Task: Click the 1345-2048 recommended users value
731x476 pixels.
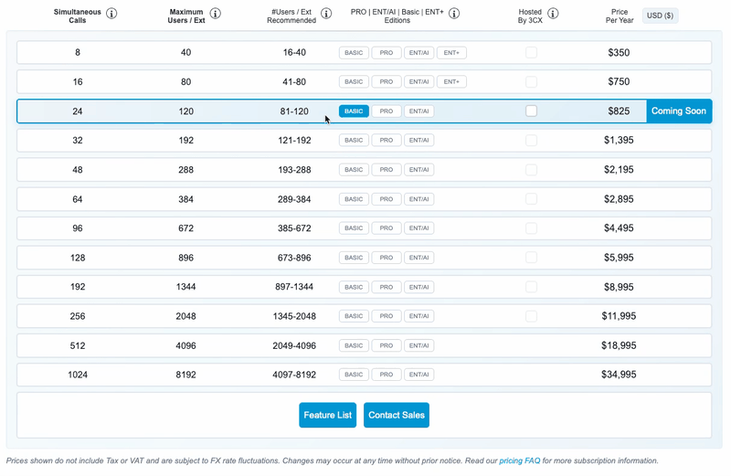Action: click(294, 316)
